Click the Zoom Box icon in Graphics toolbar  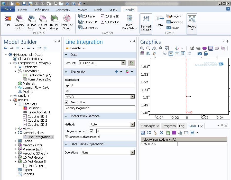pyautogui.click(x=154, y=48)
